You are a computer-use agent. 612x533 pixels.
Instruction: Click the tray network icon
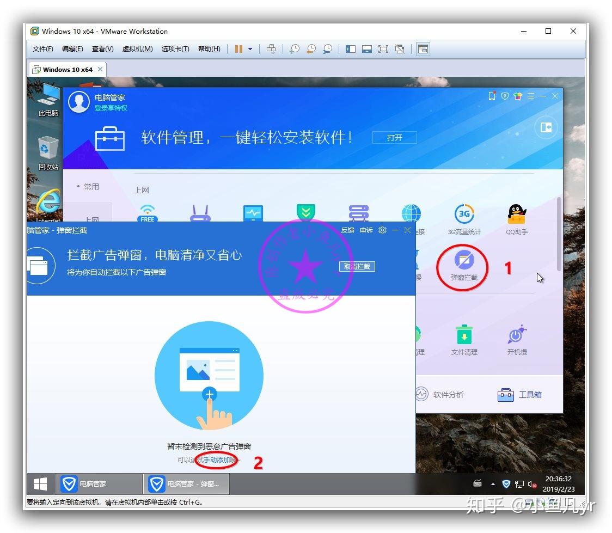click(x=519, y=484)
